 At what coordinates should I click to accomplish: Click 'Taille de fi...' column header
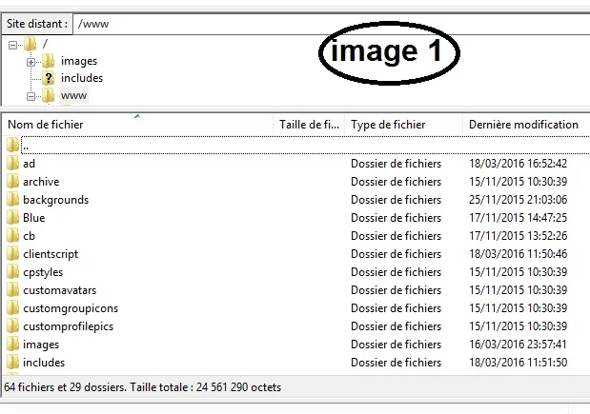(309, 125)
